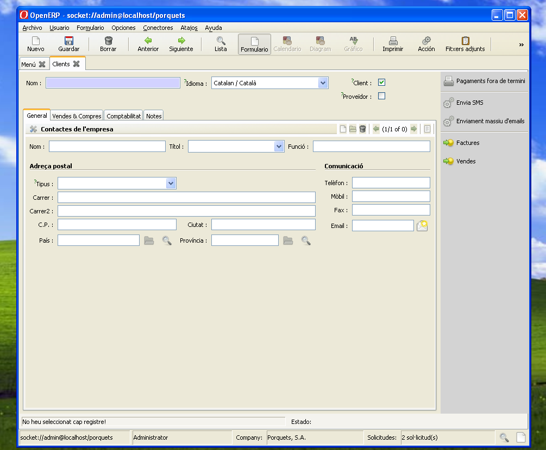The image size is (546, 450).
Task: Go to previous record with Anterior arrow
Action: pos(148,44)
